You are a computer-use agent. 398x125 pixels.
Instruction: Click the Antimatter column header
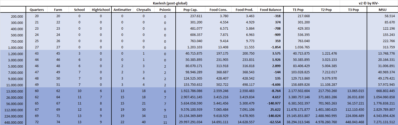tap(122, 10)
